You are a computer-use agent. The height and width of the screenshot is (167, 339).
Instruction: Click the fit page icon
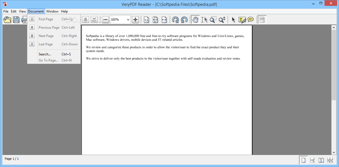point(155,19)
